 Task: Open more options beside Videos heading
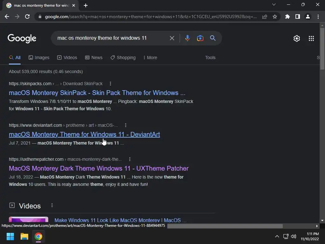pos(52,206)
